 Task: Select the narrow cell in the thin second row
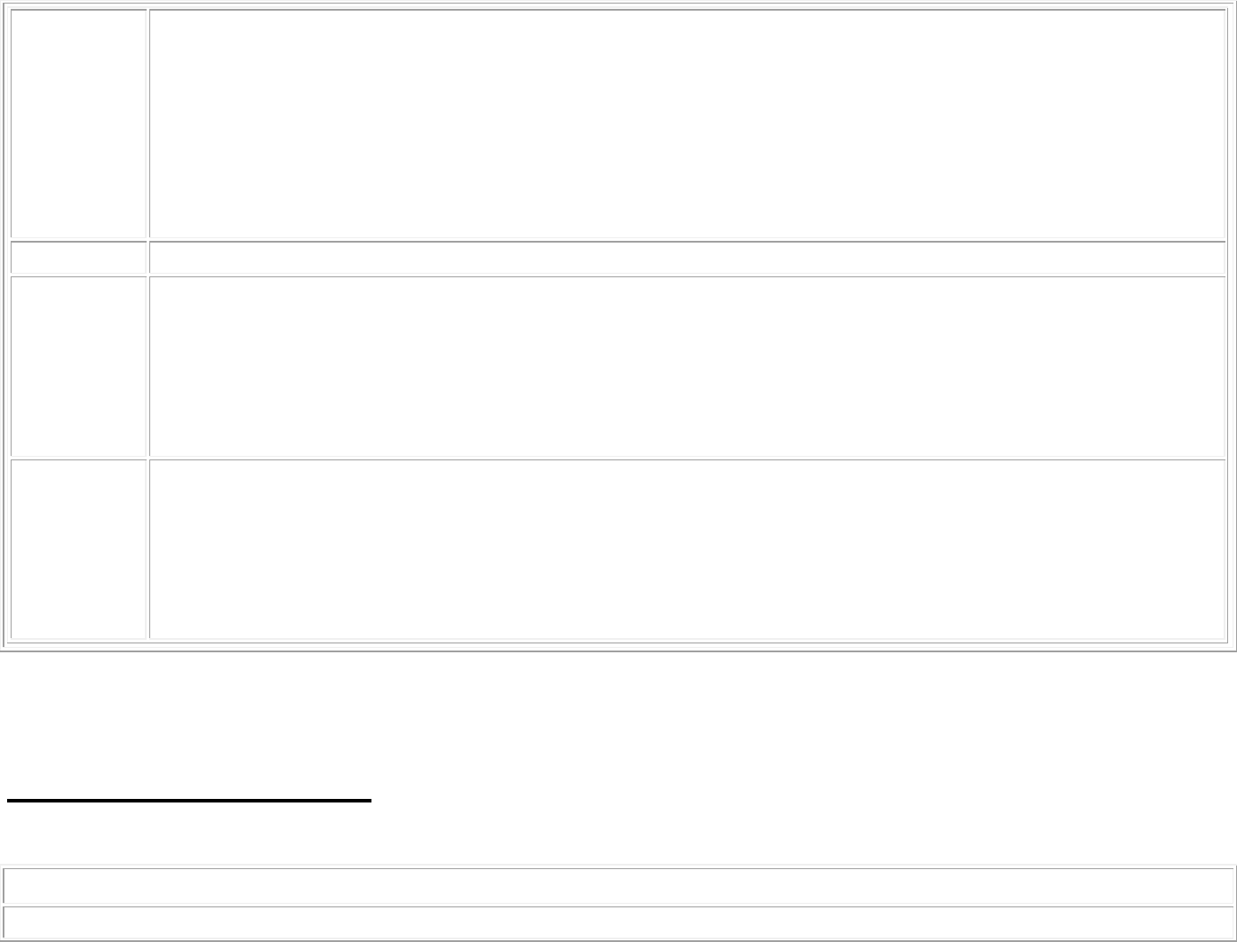coord(77,257)
